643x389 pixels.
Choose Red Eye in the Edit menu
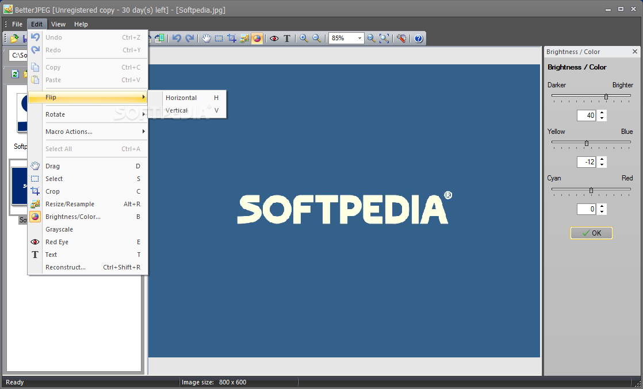click(x=88, y=242)
